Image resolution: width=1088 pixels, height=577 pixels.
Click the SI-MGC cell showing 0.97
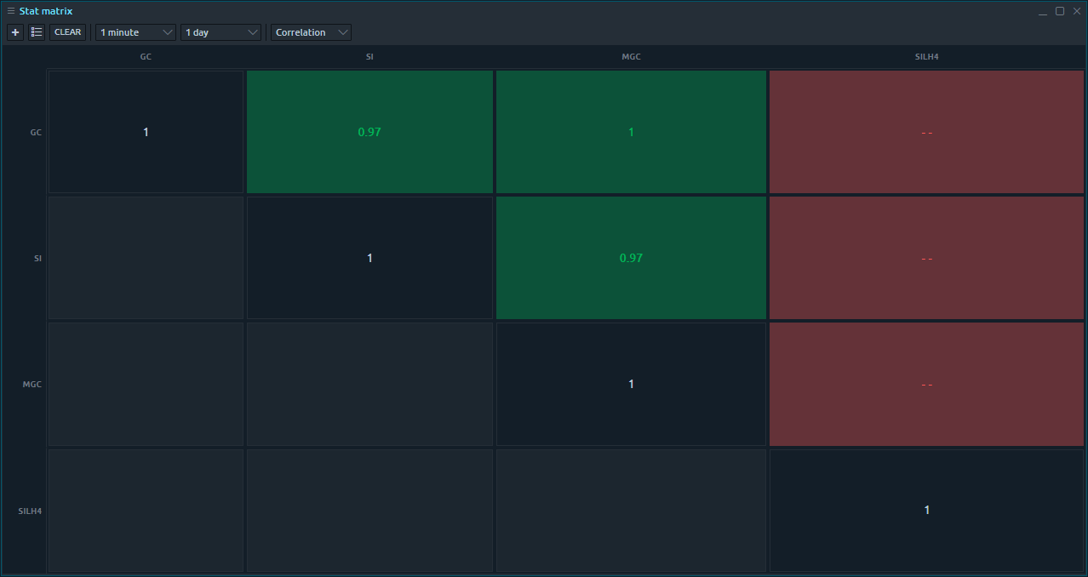[x=631, y=257]
